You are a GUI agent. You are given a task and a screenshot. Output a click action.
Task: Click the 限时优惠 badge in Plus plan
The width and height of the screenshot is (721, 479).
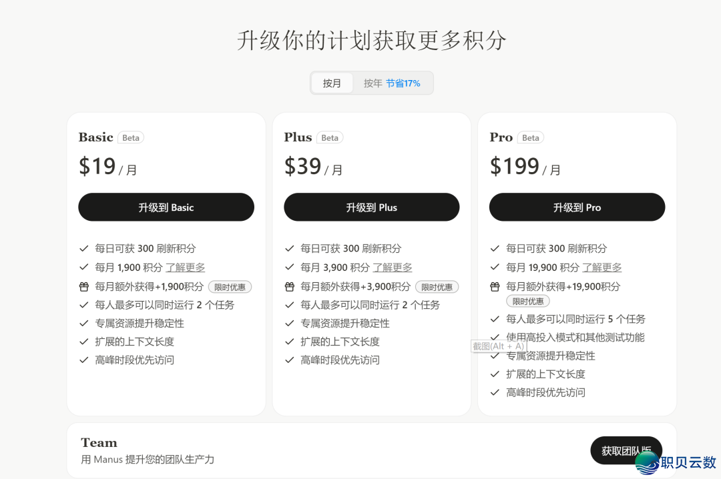pos(437,287)
